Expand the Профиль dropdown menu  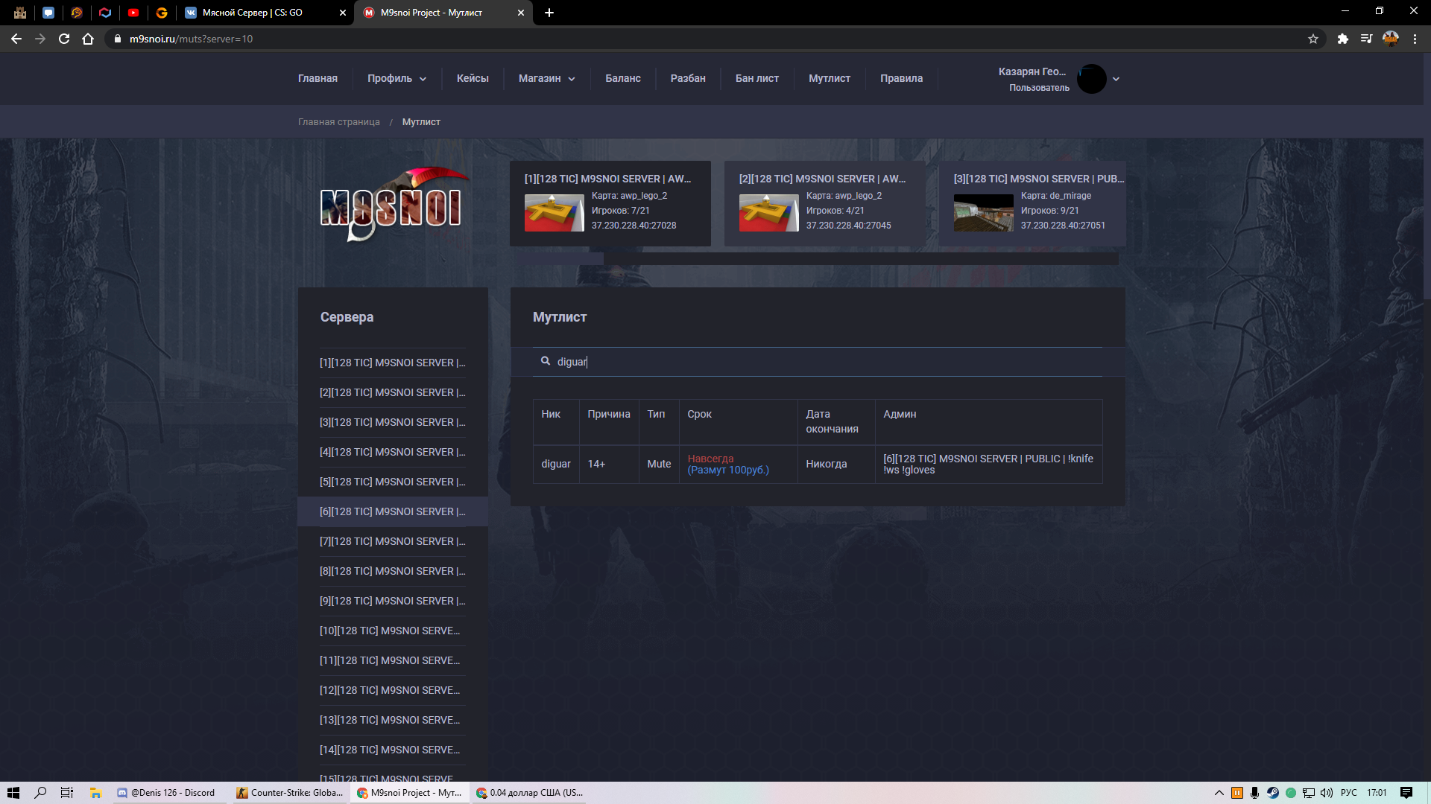(x=397, y=78)
